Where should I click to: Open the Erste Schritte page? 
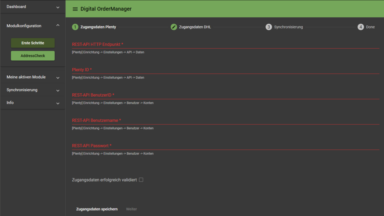point(33,43)
